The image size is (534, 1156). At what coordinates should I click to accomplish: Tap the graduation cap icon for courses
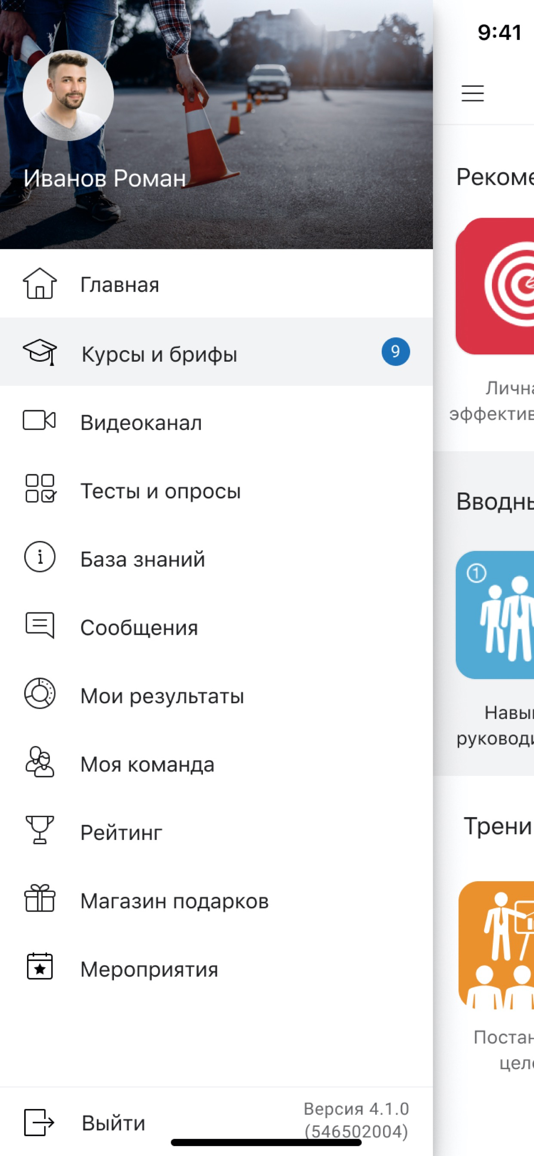pyautogui.click(x=40, y=352)
